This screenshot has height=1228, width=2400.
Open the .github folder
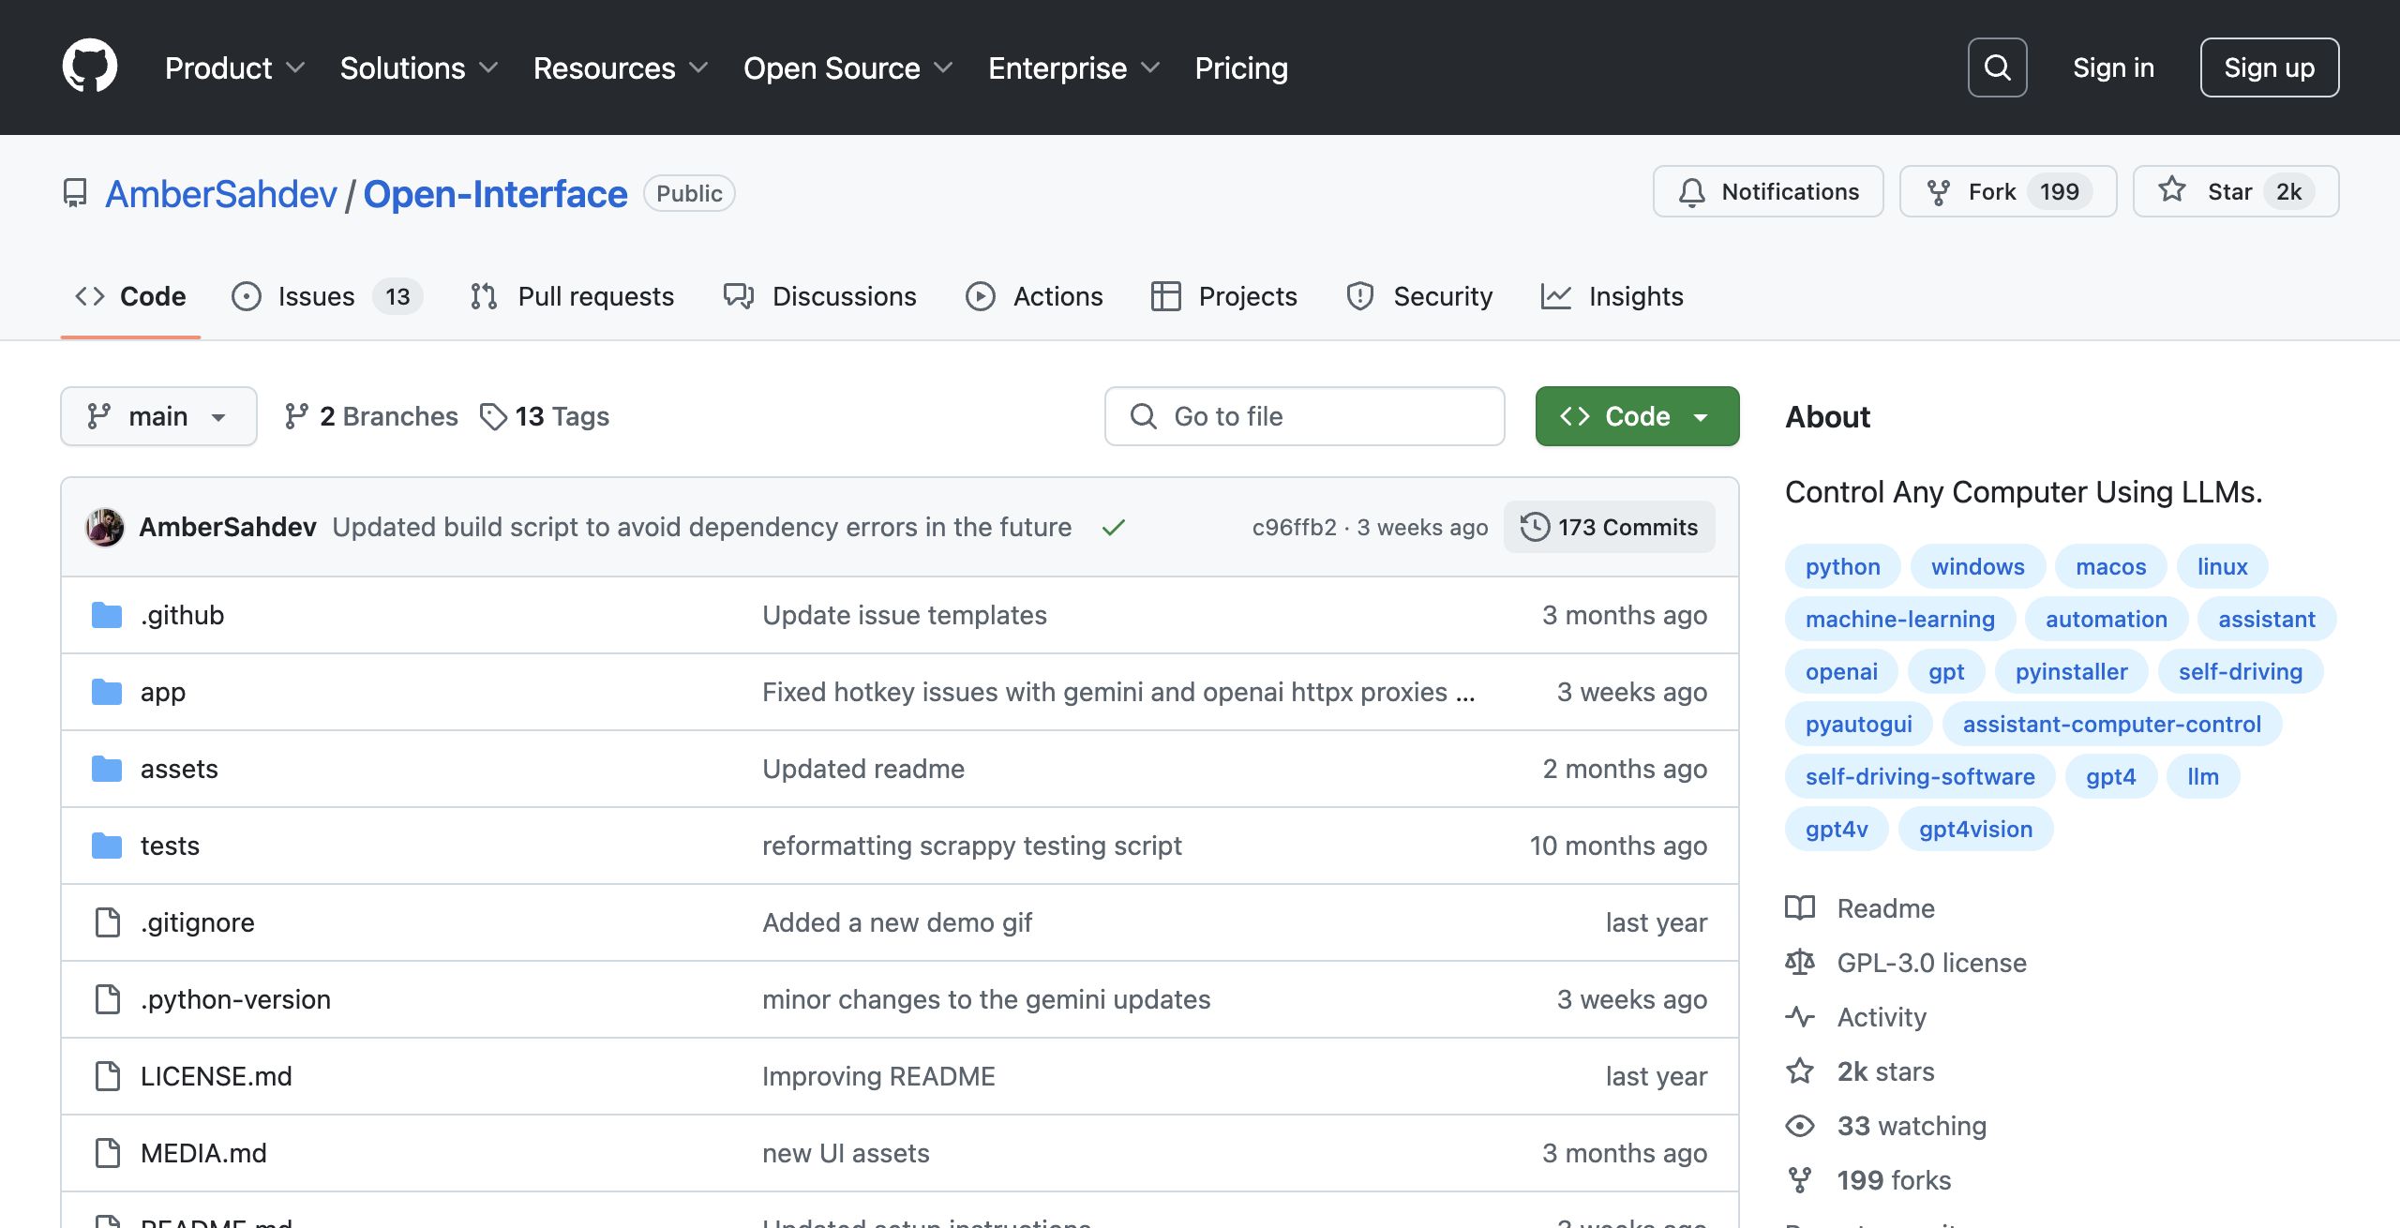182,615
